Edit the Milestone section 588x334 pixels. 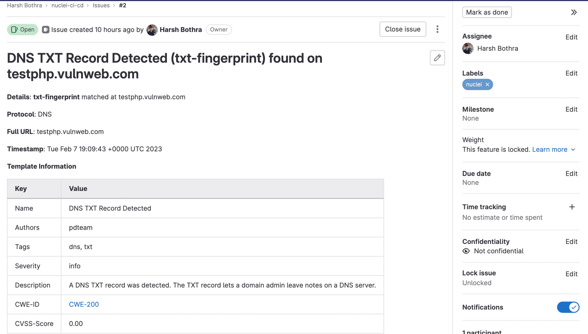(571, 109)
